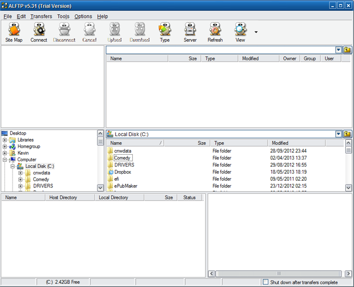
Task: Click the Upload toolbar icon
Action: point(114,32)
